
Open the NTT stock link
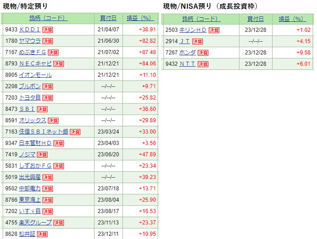point(188,64)
